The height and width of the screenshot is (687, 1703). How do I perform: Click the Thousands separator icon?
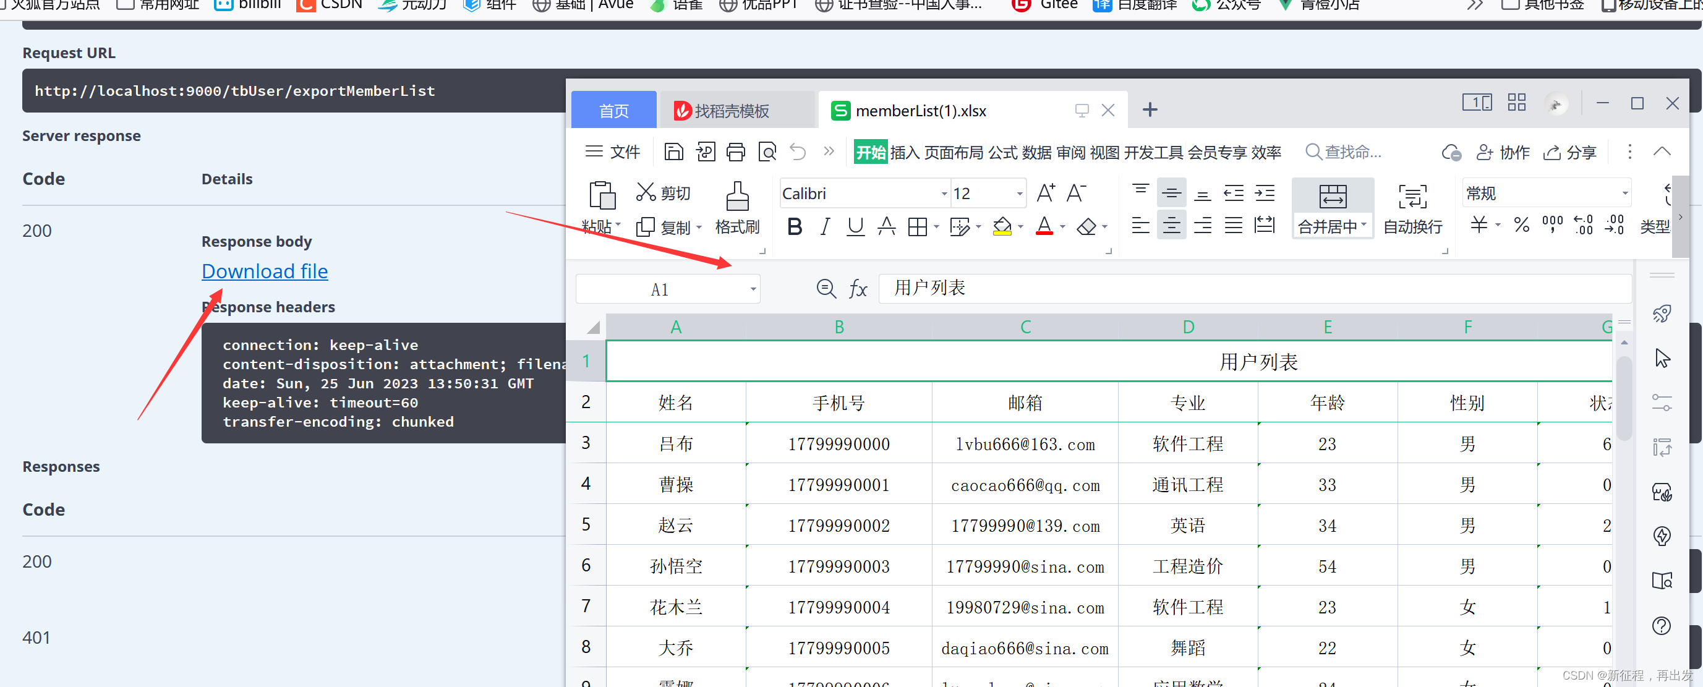click(x=1551, y=225)
